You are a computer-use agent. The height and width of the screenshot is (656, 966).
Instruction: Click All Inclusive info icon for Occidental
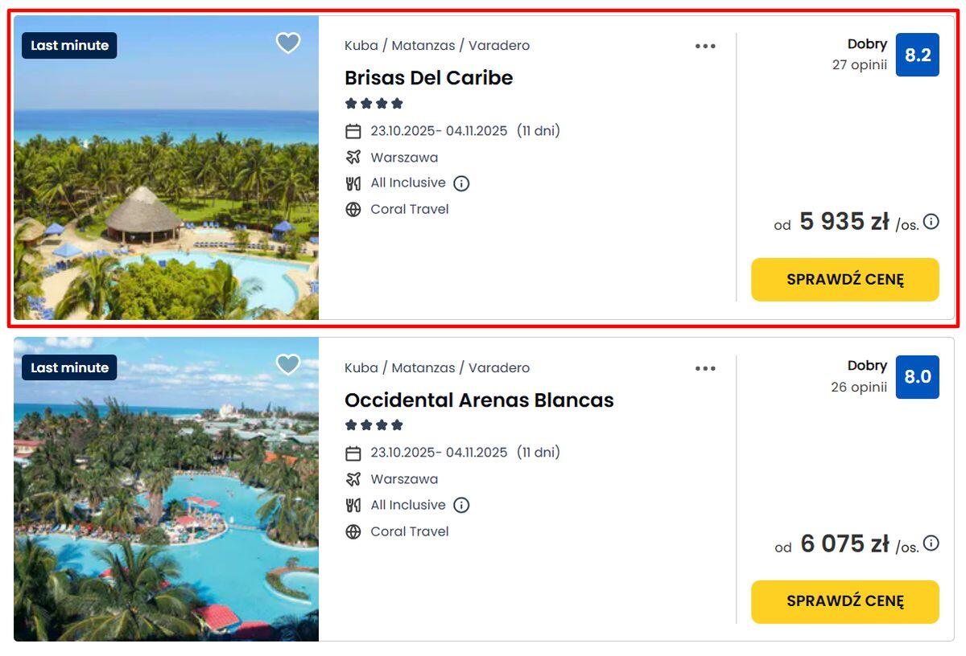461,506
